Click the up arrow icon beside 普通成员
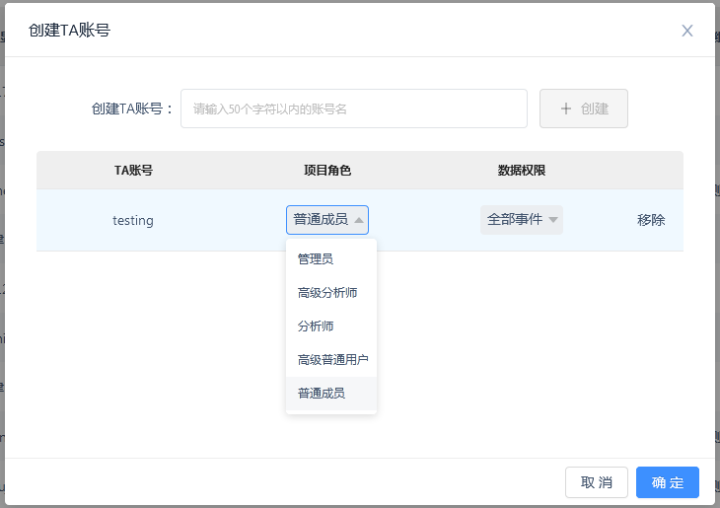This screenshot has height=508, width=720. (x=359, y=220)
